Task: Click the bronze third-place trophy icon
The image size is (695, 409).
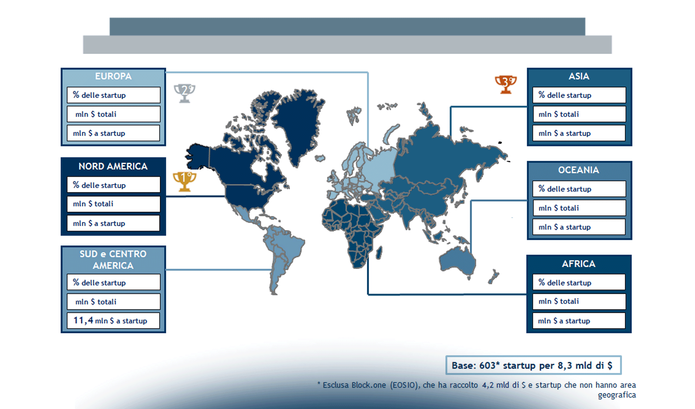Action: pos(506,84)
